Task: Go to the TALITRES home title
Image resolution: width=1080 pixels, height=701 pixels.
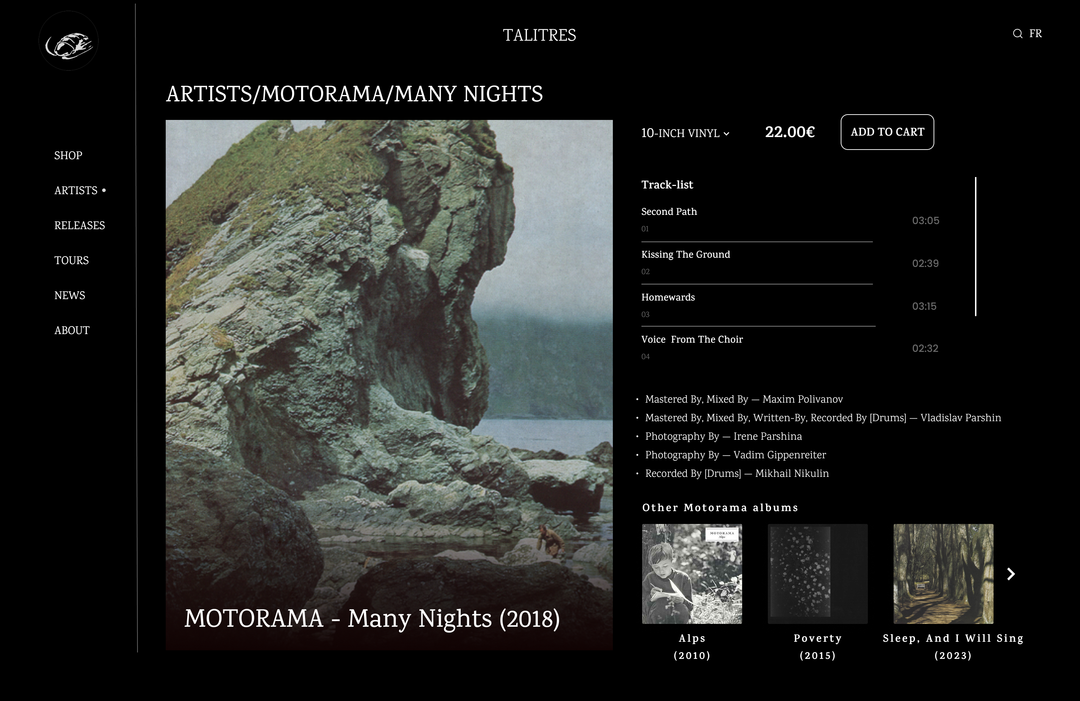Action: coord(540,35)
